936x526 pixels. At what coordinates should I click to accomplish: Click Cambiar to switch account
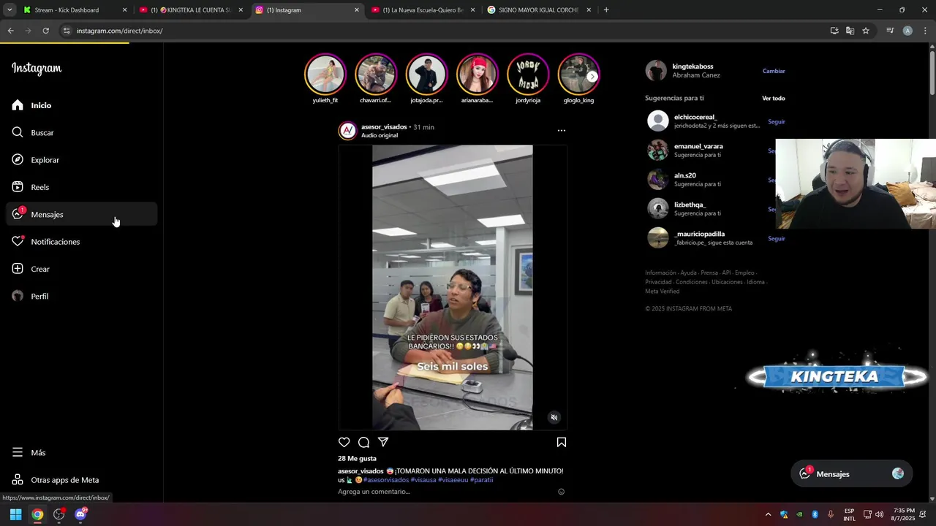tap(774, 71)
